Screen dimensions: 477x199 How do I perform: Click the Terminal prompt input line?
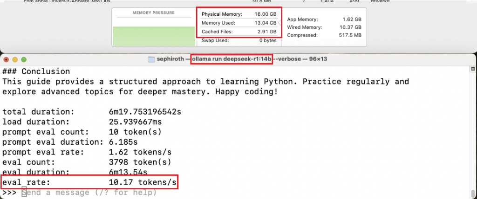(x=80, y=193)
